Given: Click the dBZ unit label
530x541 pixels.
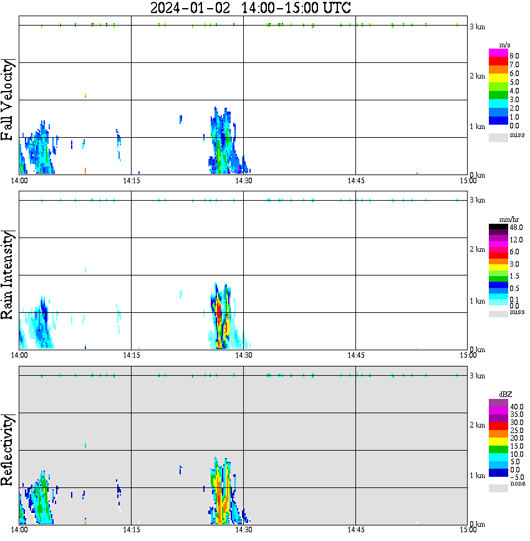Looking at the screenshot, I should [x=506, y=395].
